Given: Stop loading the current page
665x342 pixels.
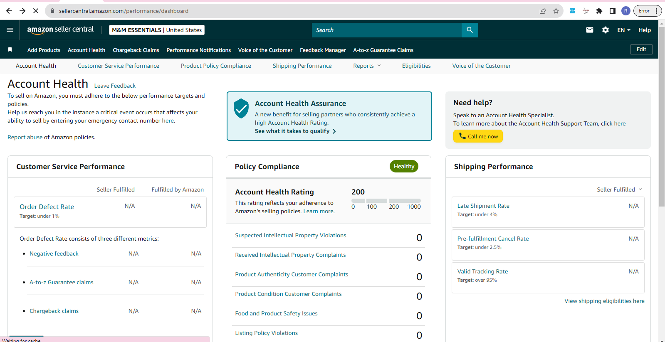Looking at the screenshot, I should coord(36,11).
